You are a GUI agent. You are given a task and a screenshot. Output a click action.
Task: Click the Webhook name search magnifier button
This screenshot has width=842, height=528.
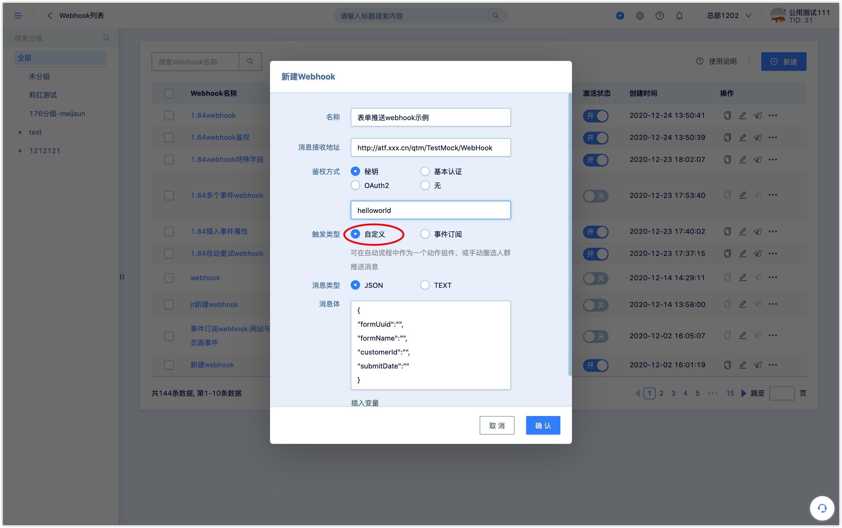tap(250, 62)
